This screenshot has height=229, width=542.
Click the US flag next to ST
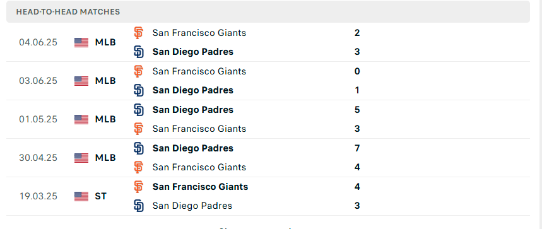pyautogui.click(x=81, y=197)
